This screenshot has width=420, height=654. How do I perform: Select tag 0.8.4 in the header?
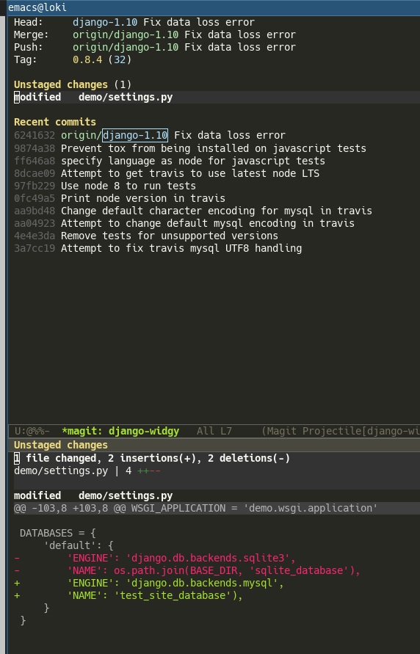tap(87, 59)
